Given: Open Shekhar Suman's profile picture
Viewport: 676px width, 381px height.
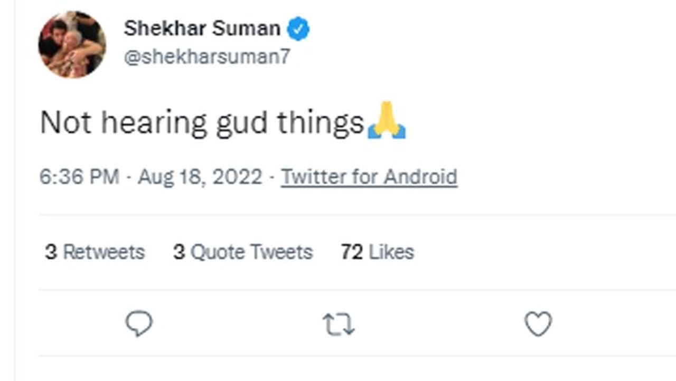Looking at the screenshot, I should pos(72,44).
